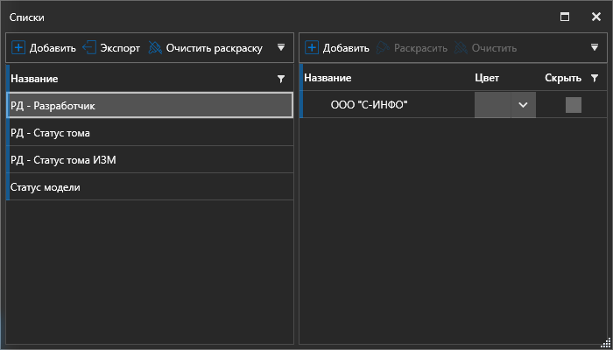Maximize the Списки window
Image resolution: width=613 pixels, height=350 pixels.
pos(565,17)
